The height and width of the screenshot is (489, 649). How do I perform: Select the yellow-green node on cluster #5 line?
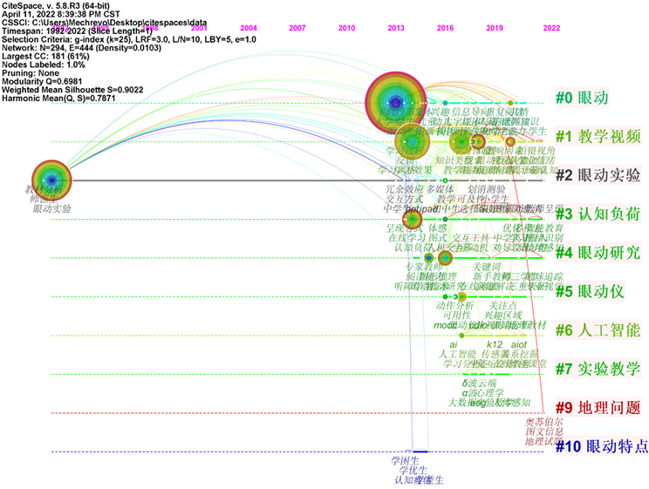pos(461,296)
